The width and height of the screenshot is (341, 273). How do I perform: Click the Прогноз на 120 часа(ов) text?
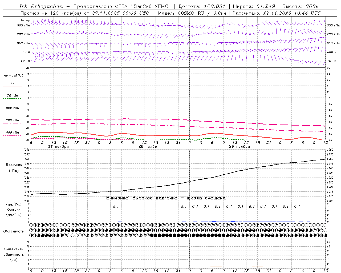[x=51, y=13]
